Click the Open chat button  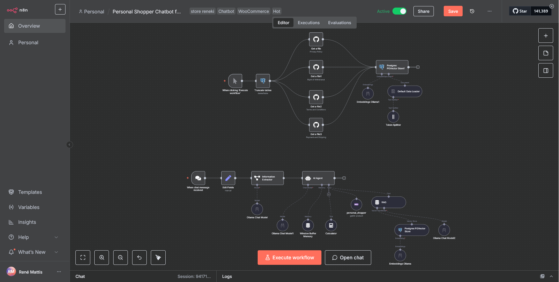(348, 258)
